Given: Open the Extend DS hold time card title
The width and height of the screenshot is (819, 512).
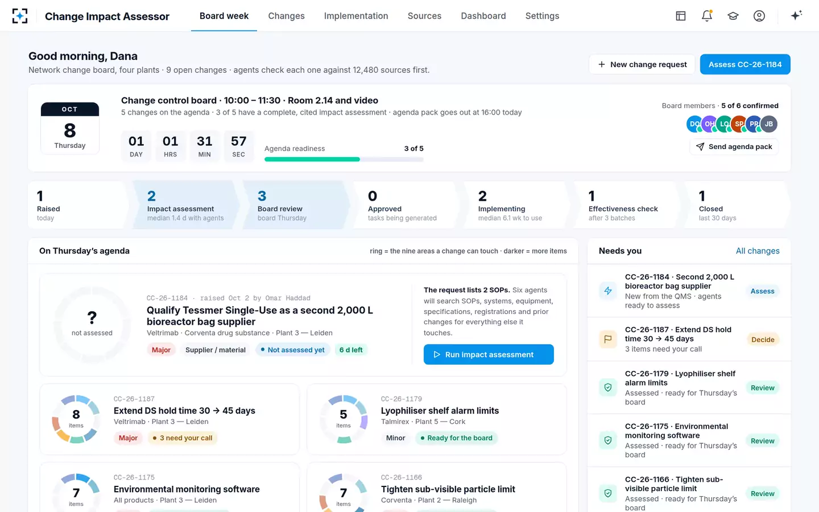Looking at the screenshot, I should pos(184,411).
